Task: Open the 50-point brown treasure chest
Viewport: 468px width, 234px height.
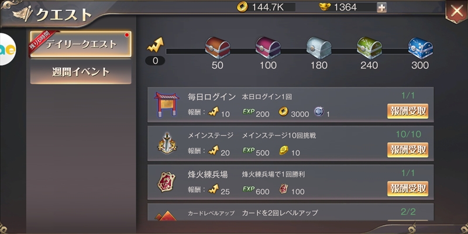Action: (x=217, y=48)
